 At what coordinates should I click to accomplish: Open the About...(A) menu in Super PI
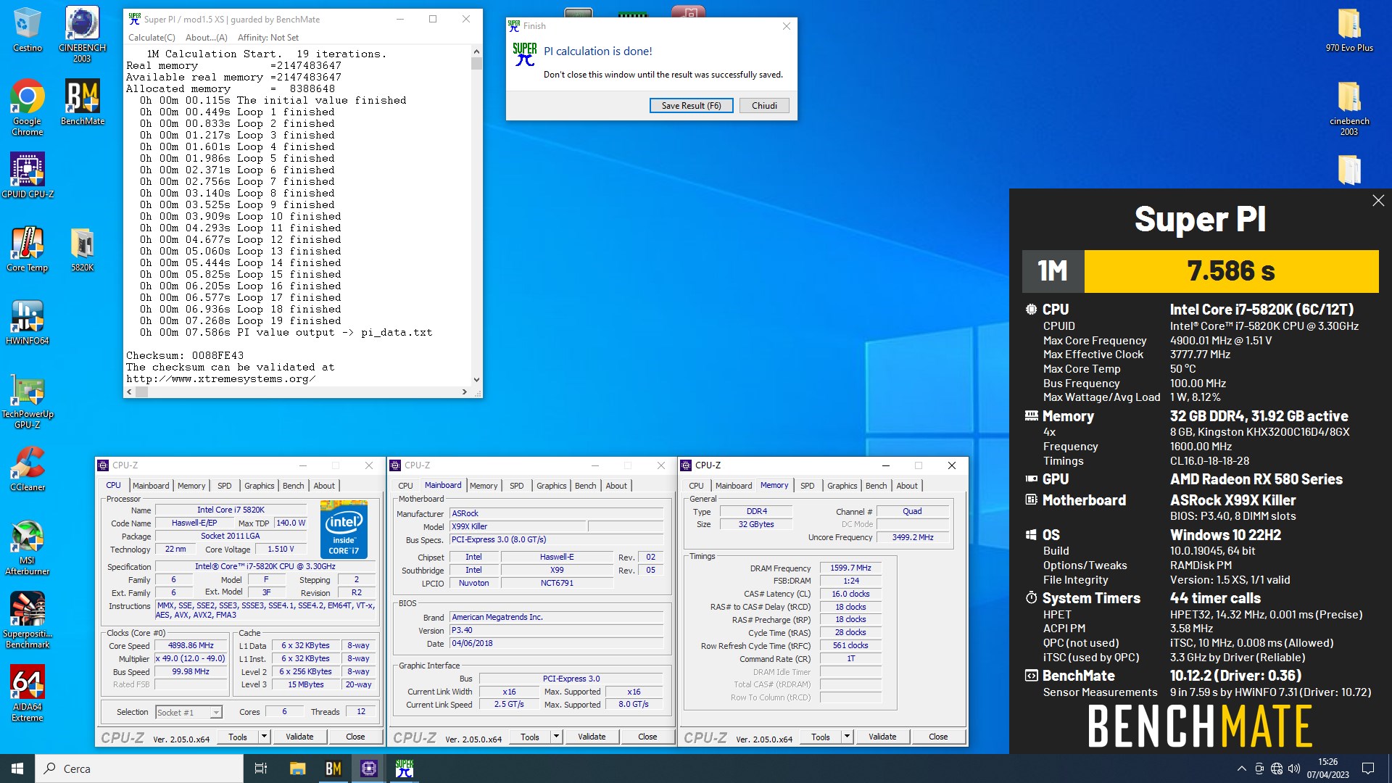point(206,38)
